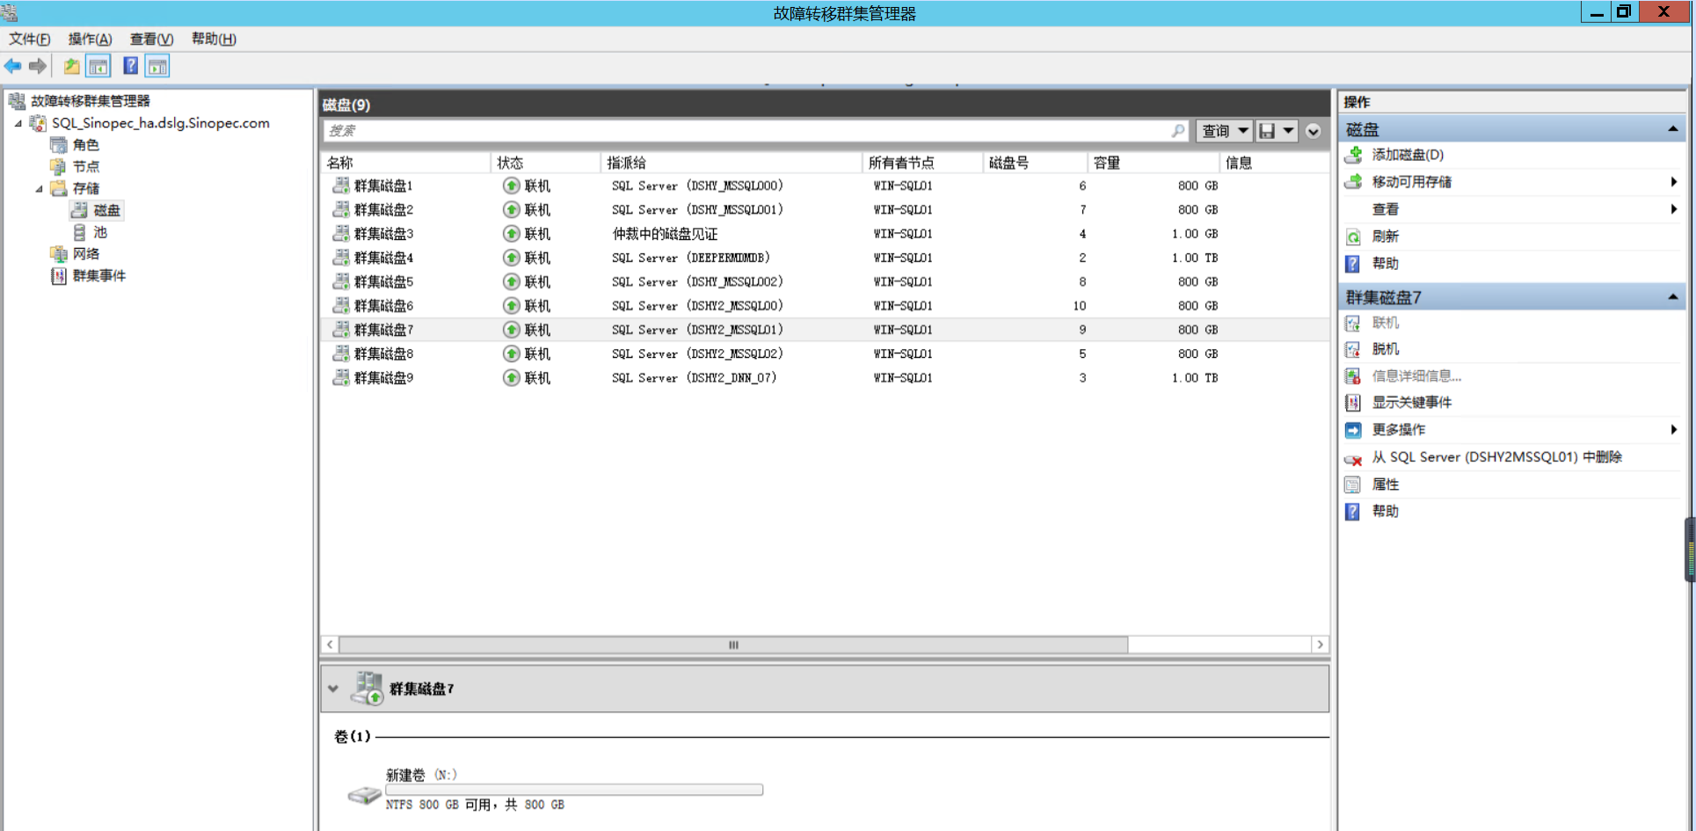Select the 节点 tree item

85,166
